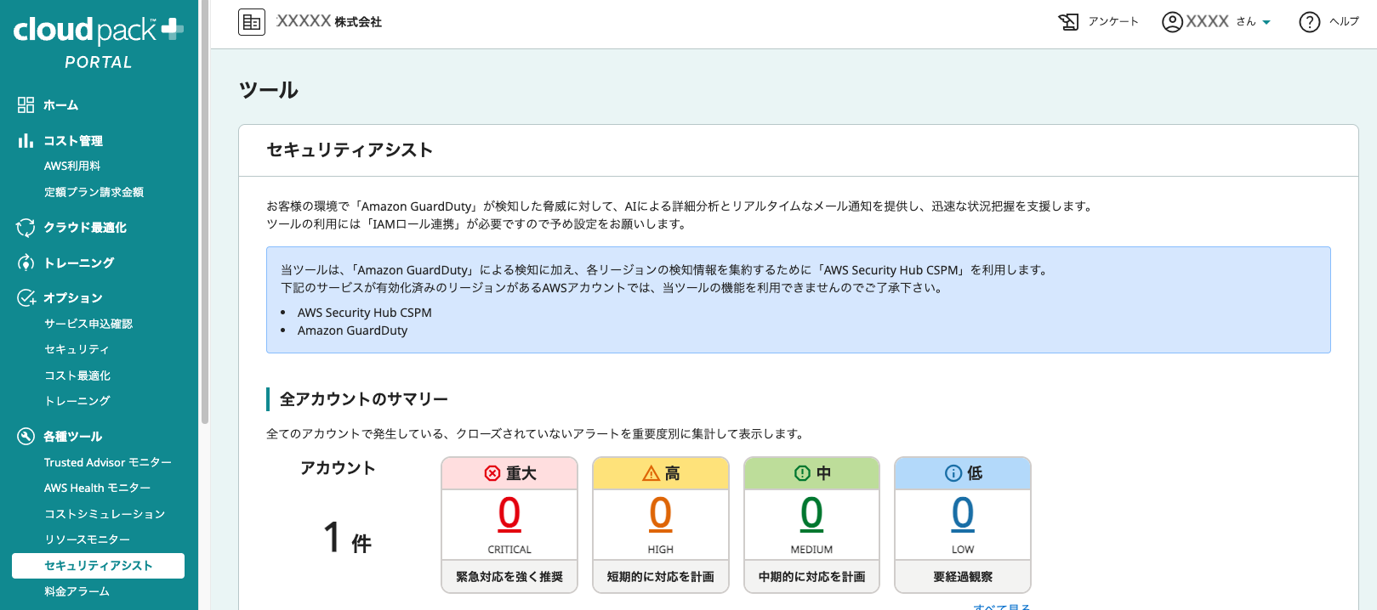The width and height of the screenshot is (1377, 610).
Task: Open 料金アラーム sidebar item
Action: [77, 591]
